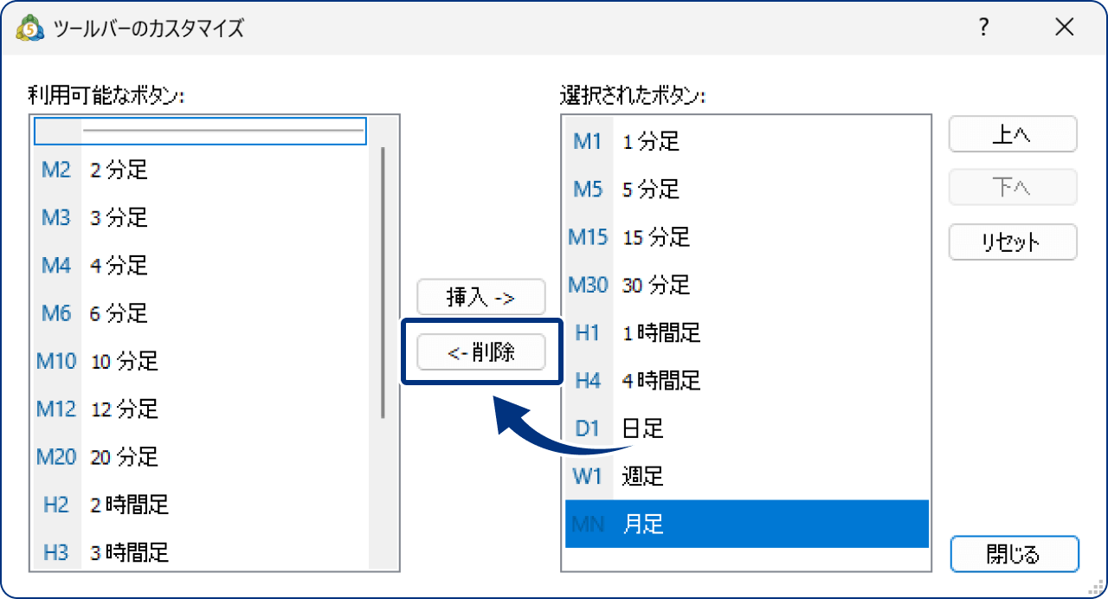Screen dimensions: 1108x599
Task: Click the highlighted MN 月足 entry
Action: pos(744,524)
